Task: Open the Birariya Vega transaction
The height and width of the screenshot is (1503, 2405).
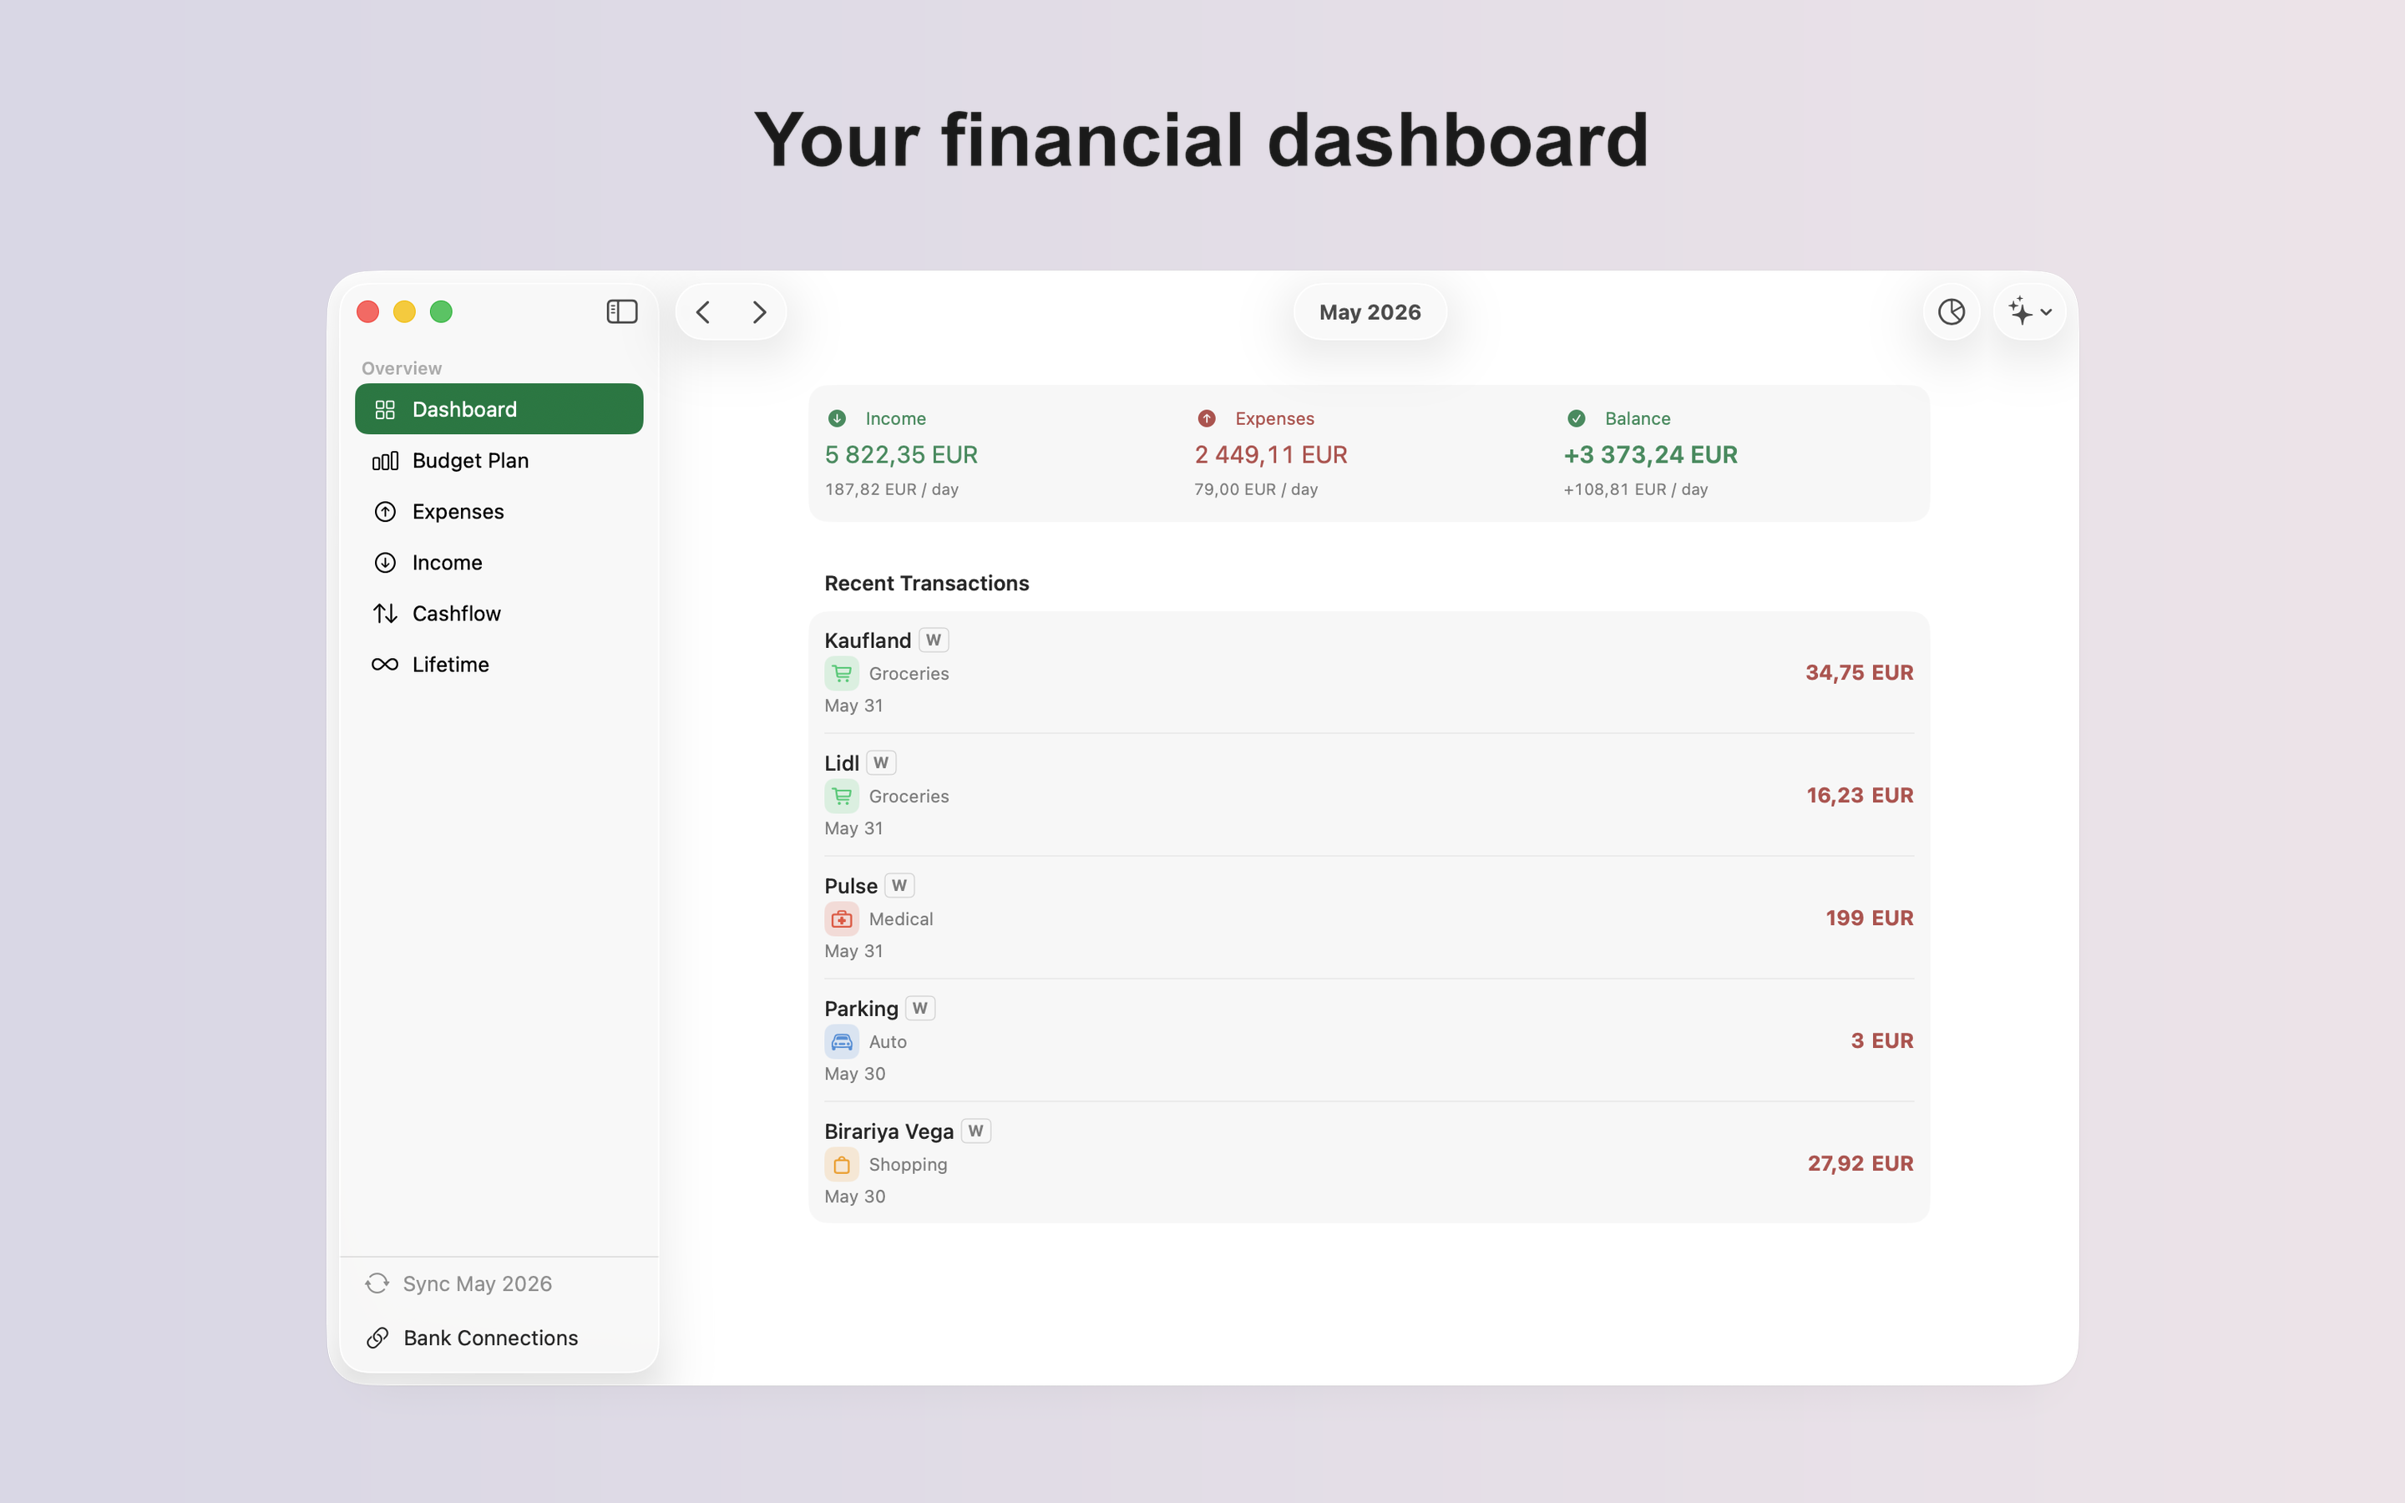Action: 1369,1163
